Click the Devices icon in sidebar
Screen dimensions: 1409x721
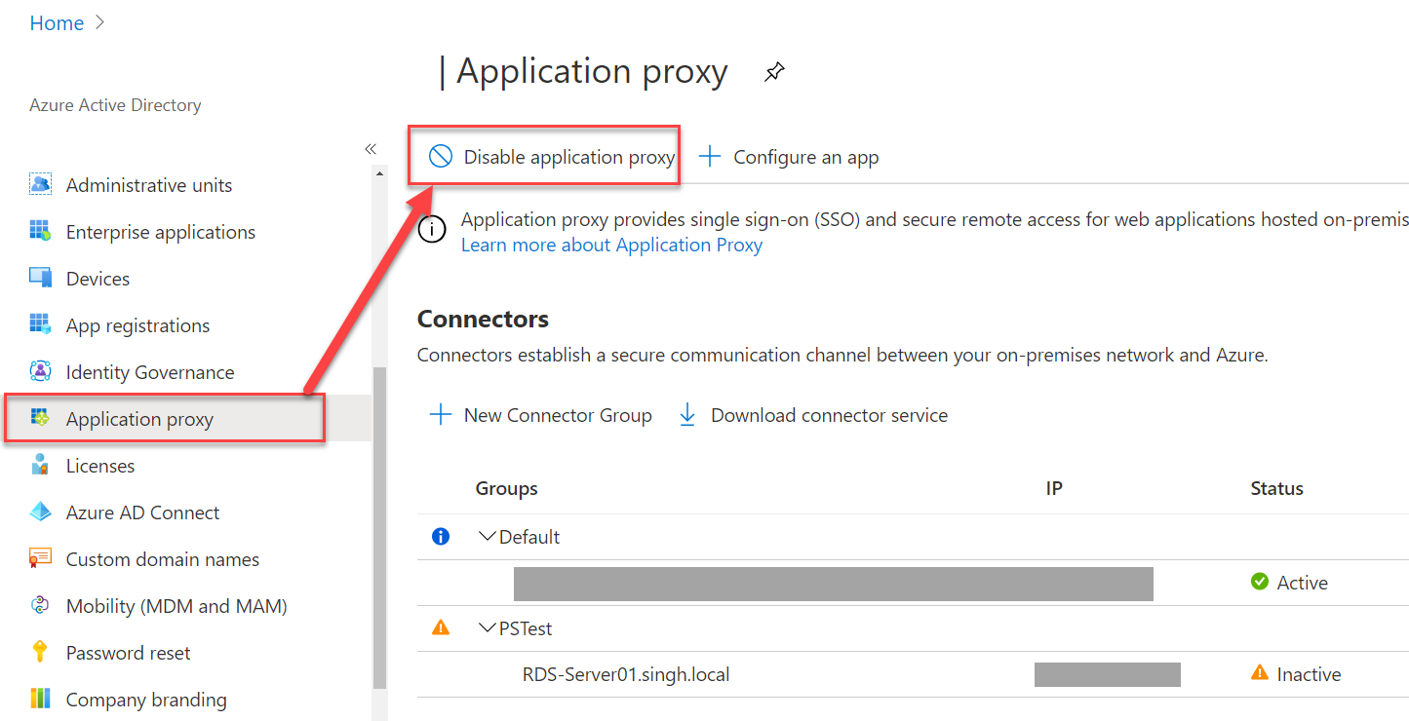tap(40, 279)
